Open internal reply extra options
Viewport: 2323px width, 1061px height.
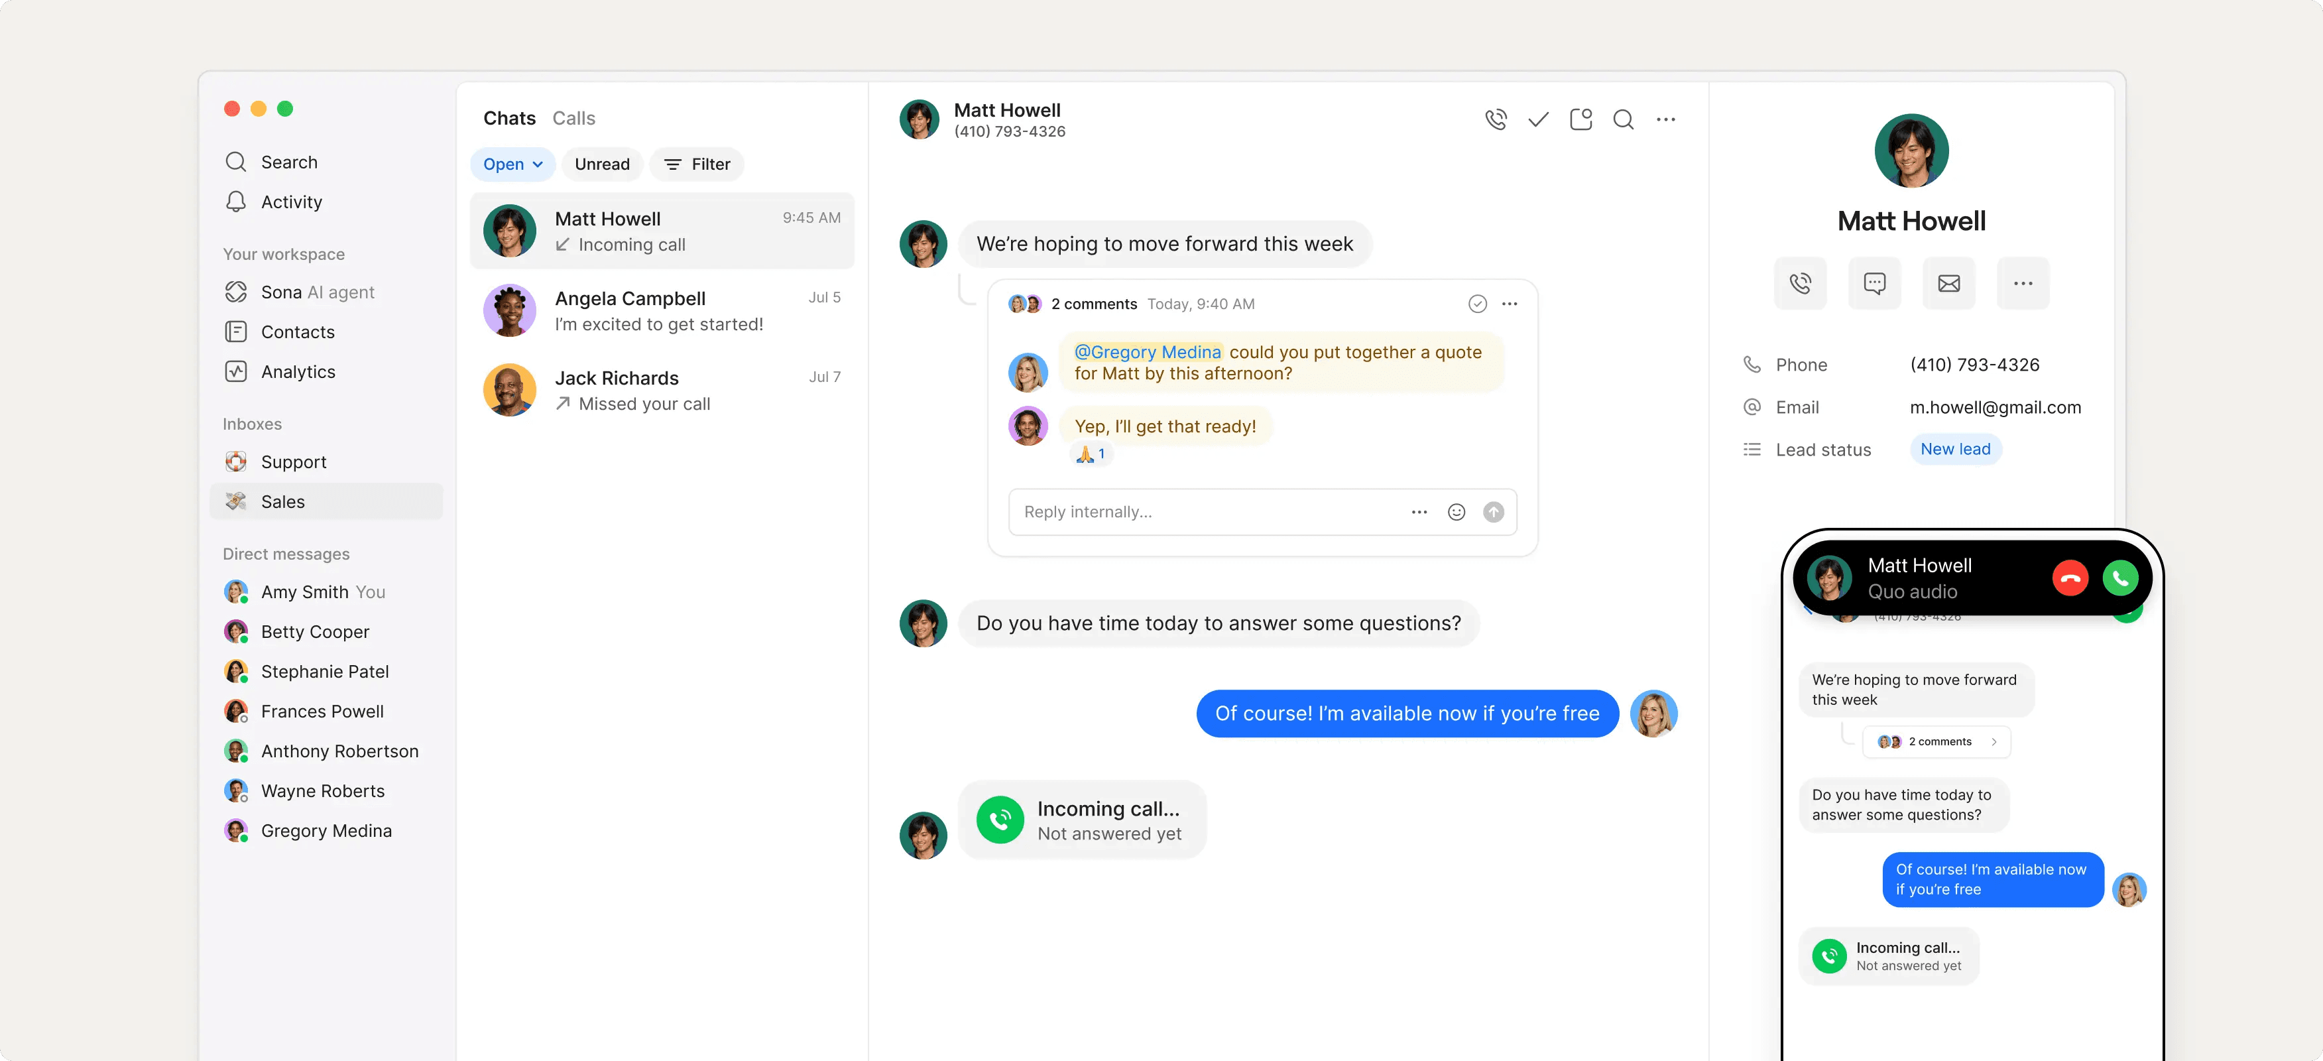coord(1419,513)
